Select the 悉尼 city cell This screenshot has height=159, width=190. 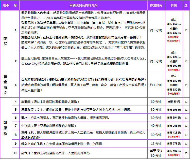click(x=6, y=41)
